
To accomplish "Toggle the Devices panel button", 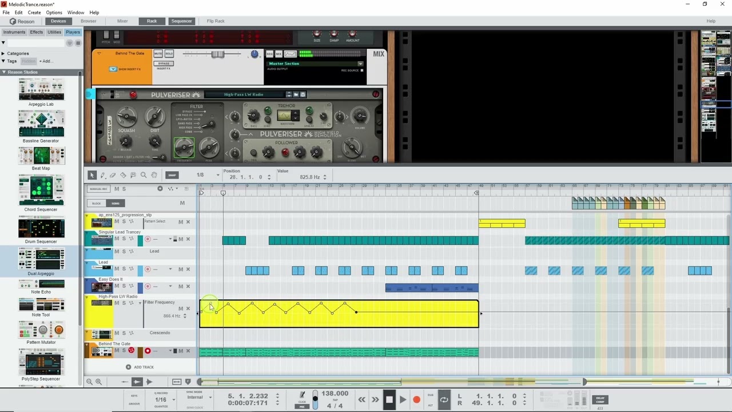I will (58, 21).
